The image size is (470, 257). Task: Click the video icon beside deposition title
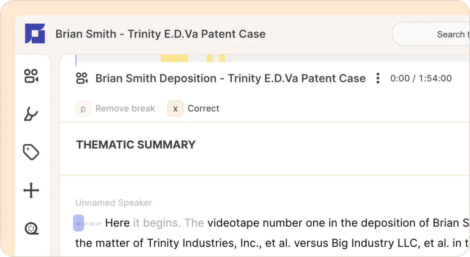coord(82,78)
